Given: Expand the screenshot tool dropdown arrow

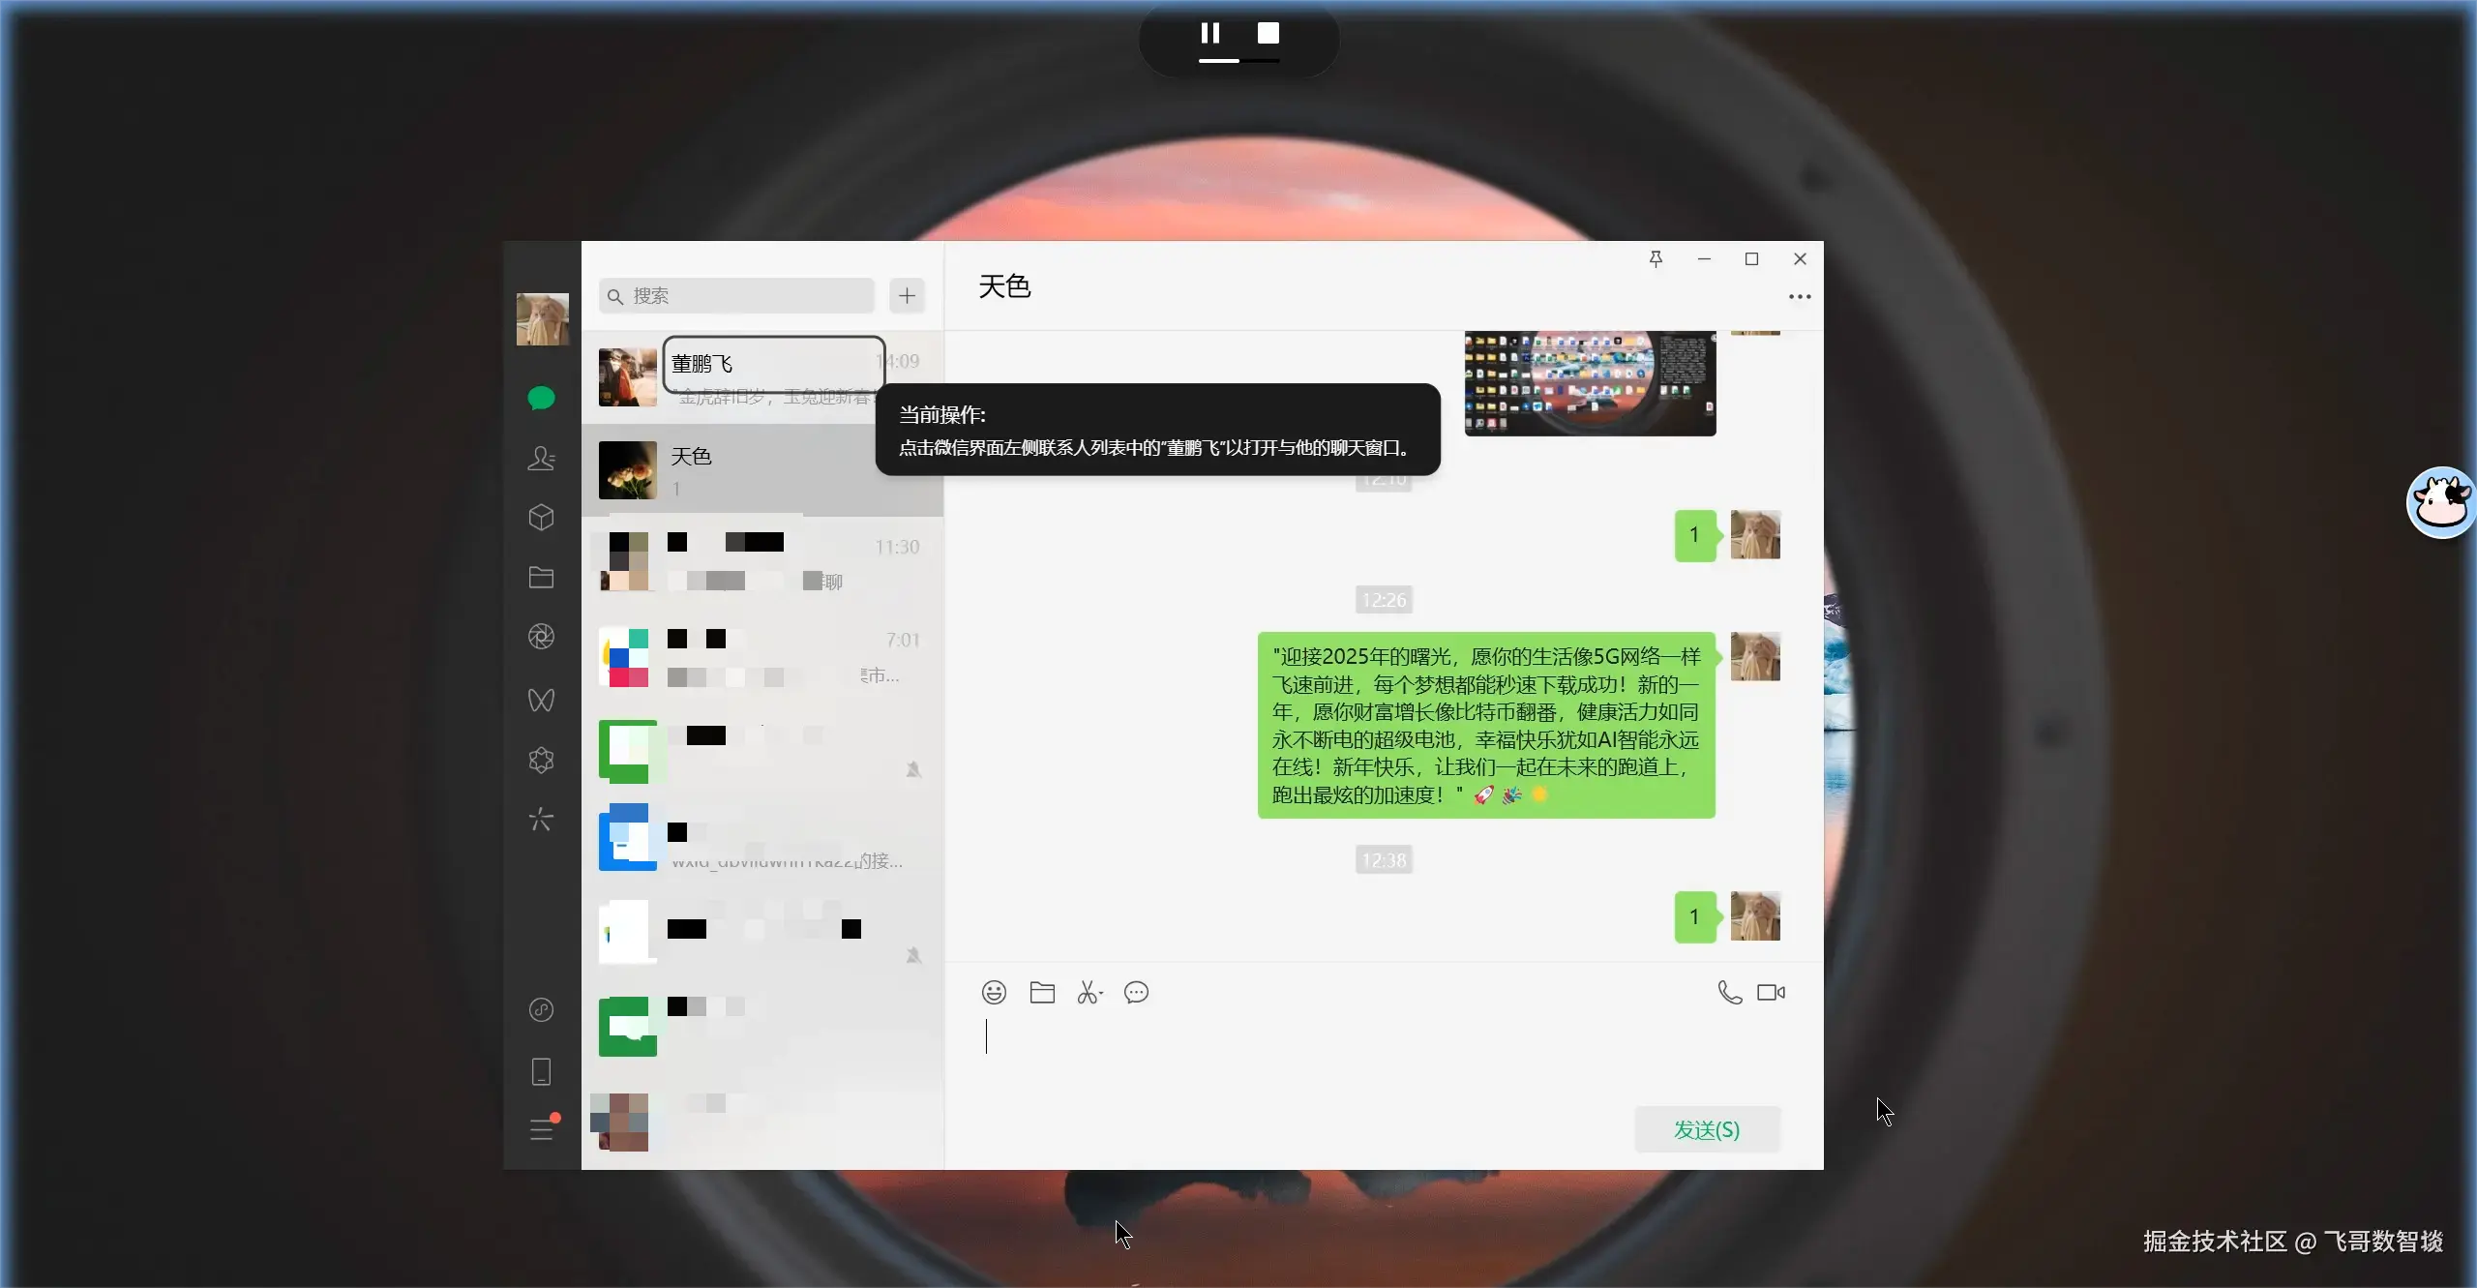Looking at the screenshot, I should click(1100, 995).
